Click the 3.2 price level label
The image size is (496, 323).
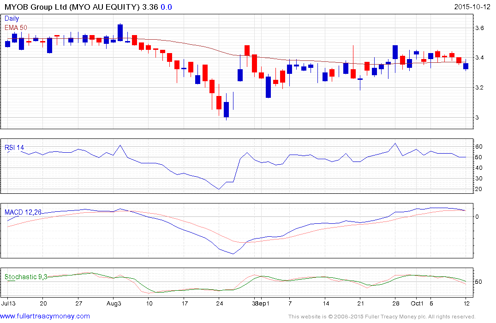479,88
